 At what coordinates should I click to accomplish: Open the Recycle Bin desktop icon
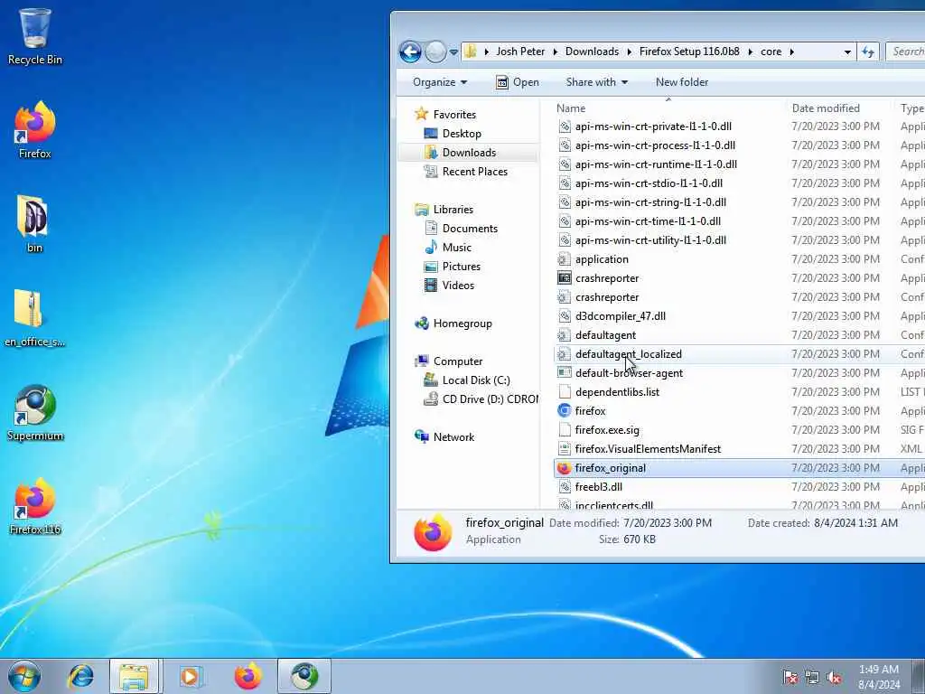coord(35,36)
